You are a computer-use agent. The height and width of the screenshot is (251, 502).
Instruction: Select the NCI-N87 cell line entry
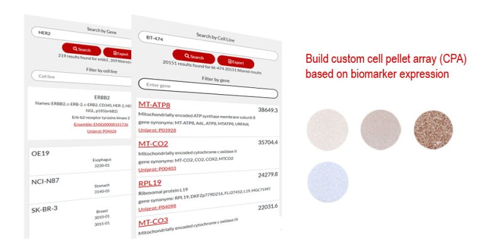(x=80, y=190)
